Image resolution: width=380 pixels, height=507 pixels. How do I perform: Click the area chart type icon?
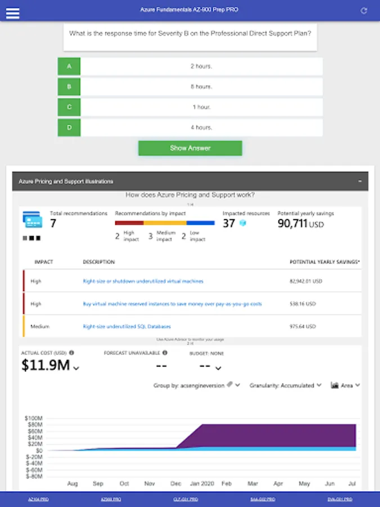(335, 385)
